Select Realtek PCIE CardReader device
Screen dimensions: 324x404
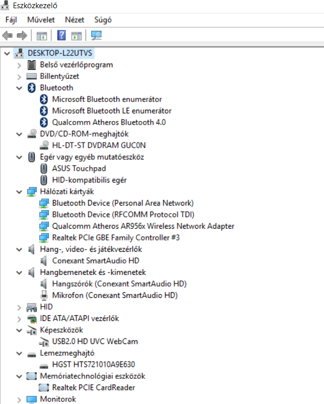click(93, 388)
